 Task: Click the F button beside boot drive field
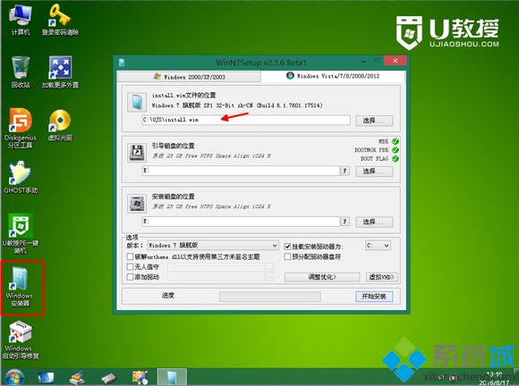coord(345,171)
